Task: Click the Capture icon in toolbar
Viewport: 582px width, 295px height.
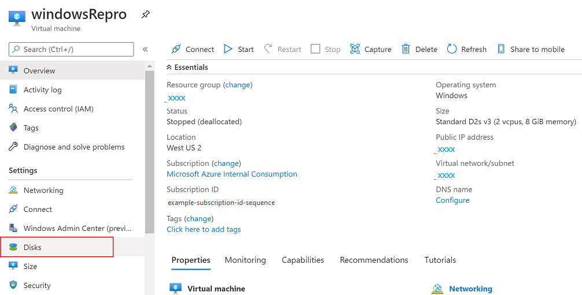Action: point(355,49)
